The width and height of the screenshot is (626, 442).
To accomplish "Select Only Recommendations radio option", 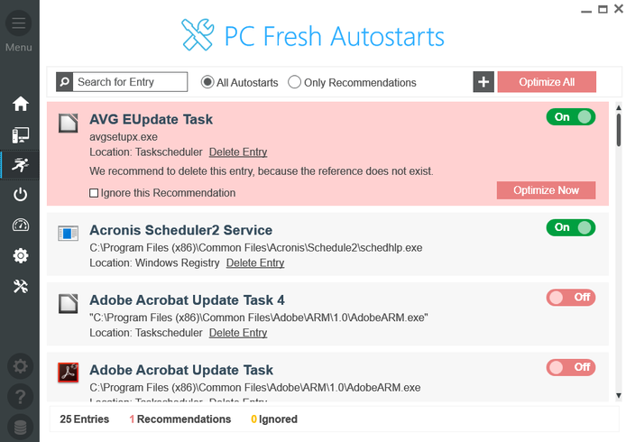I will click(295, 82).
